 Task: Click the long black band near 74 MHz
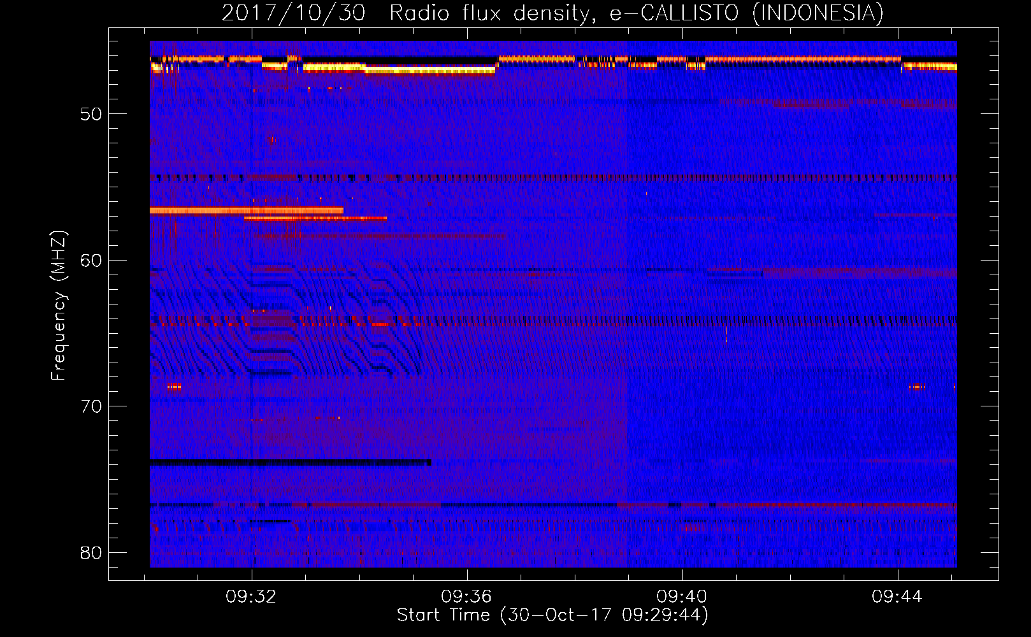click(x=291, y=462)
